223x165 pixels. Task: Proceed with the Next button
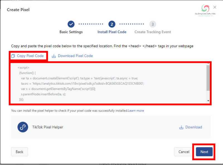click(204, 152)
